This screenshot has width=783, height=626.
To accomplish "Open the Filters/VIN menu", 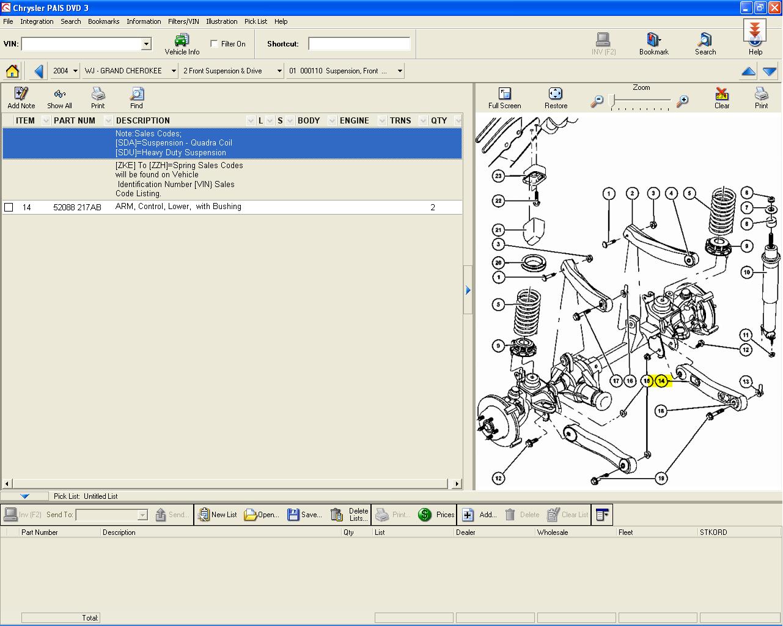I will point(183,21).
